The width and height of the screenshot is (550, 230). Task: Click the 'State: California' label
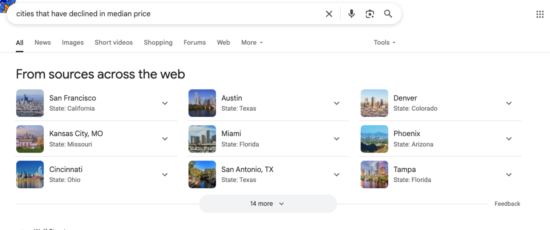click(72, 109)
